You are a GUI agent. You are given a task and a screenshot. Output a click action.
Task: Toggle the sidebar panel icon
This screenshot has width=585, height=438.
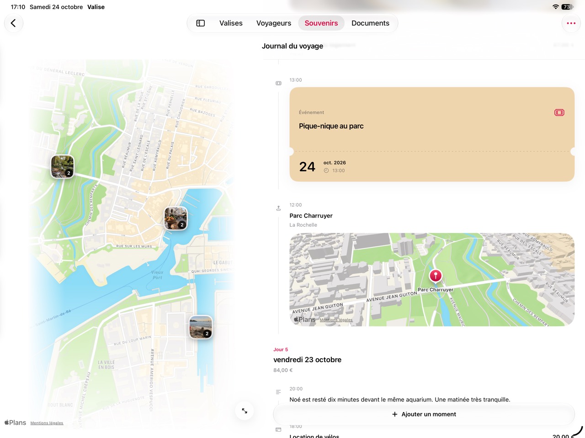pos(201,23)
